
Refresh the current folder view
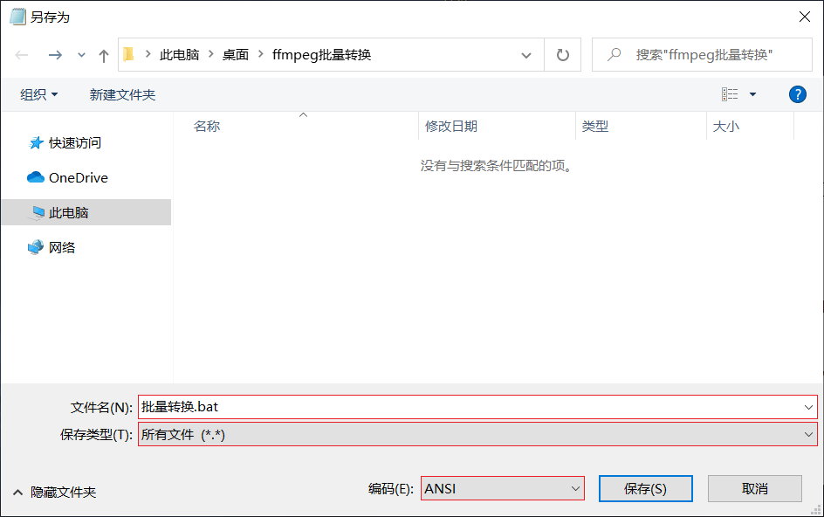click(562, 55)
